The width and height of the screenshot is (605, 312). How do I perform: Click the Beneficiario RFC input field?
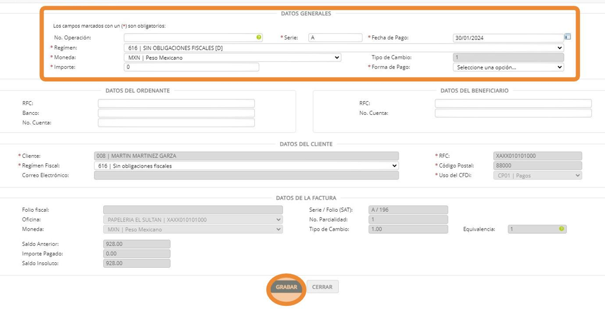tap(513, 103)
